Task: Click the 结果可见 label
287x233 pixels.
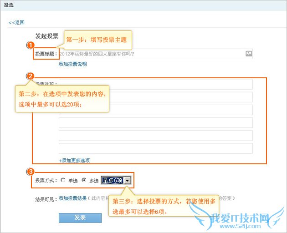Action: tap(46, 199)
